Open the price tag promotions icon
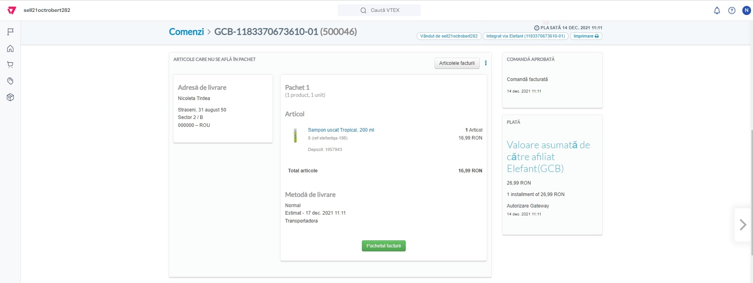 pyautogui.click(x=11, y=81)
